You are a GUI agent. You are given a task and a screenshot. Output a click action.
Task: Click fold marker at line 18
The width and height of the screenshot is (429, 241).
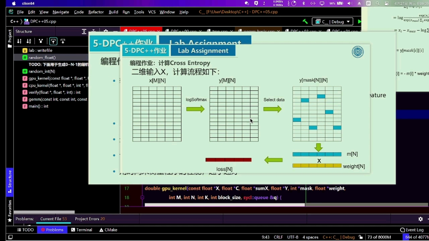pos(142,197)
